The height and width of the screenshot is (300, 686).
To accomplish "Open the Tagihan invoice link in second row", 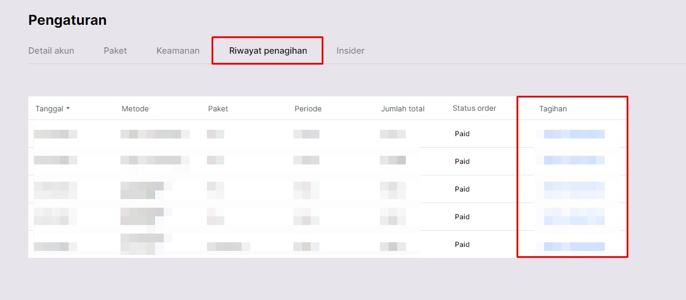I will (574, 160).
